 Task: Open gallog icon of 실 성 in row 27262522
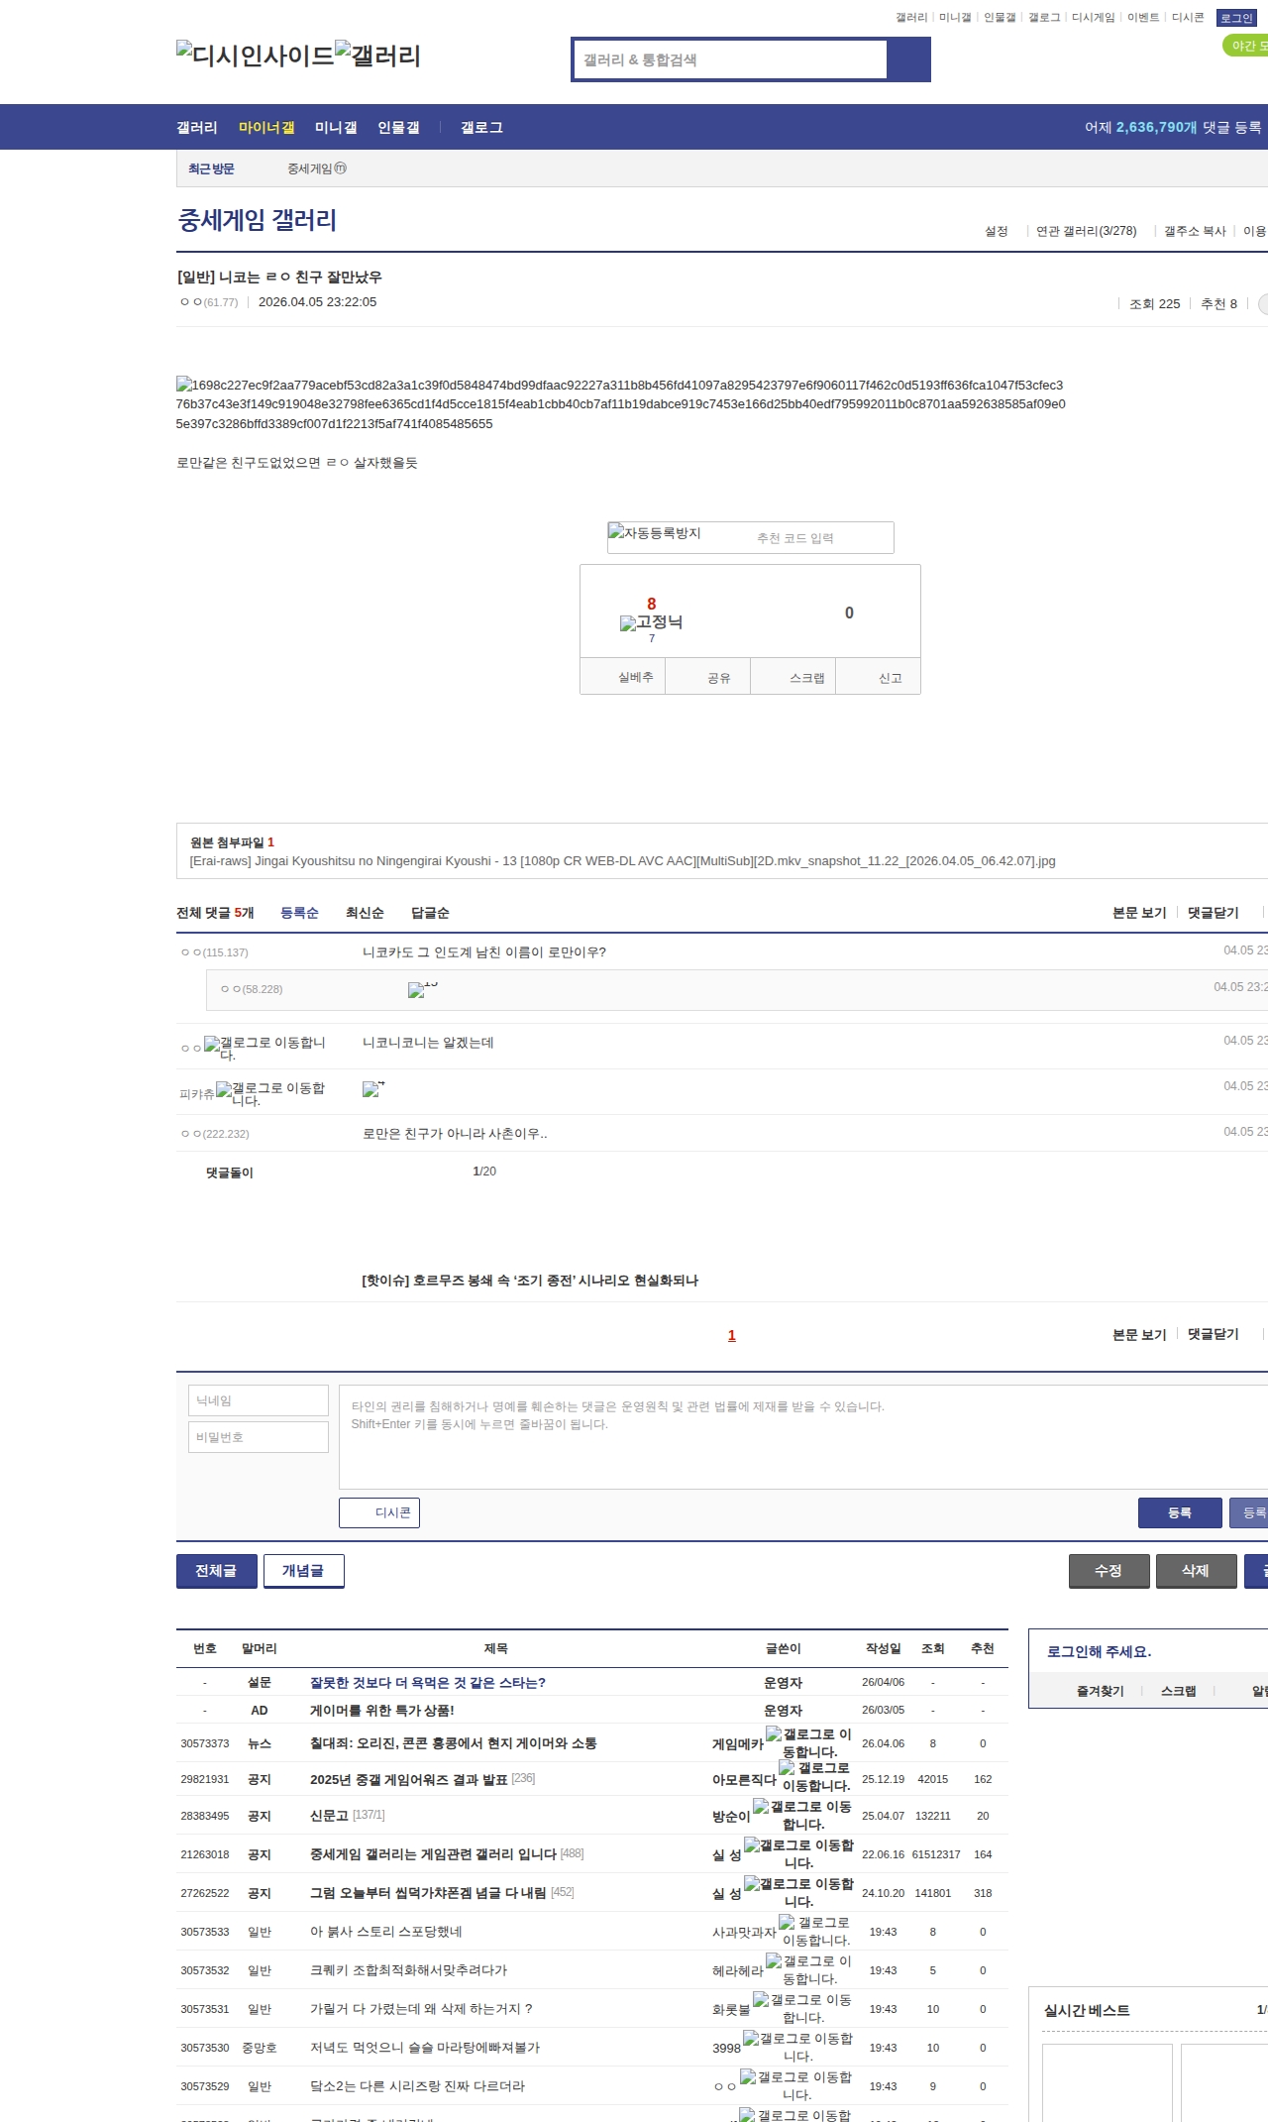(798, 1892)
